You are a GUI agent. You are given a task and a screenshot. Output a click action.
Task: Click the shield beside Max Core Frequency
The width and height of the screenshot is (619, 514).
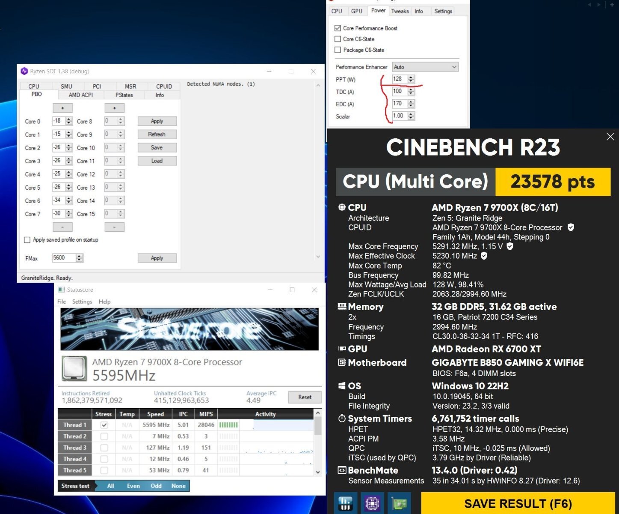point(509,246)
